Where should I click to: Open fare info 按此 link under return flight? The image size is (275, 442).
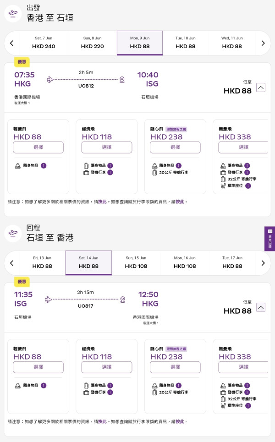click(x=102, y=422)
